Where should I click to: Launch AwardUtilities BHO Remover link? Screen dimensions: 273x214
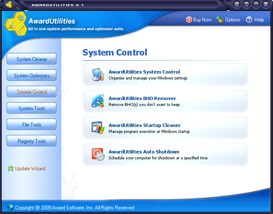[x=142, y=98]
